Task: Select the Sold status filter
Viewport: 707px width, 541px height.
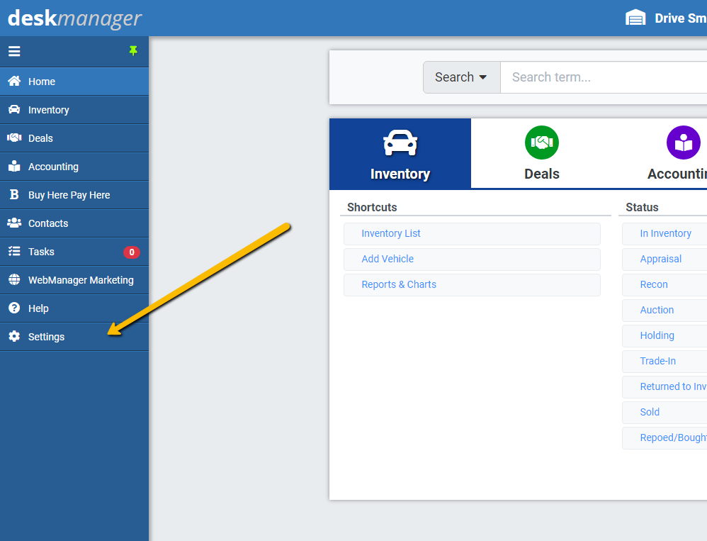Action: point(649,412)
